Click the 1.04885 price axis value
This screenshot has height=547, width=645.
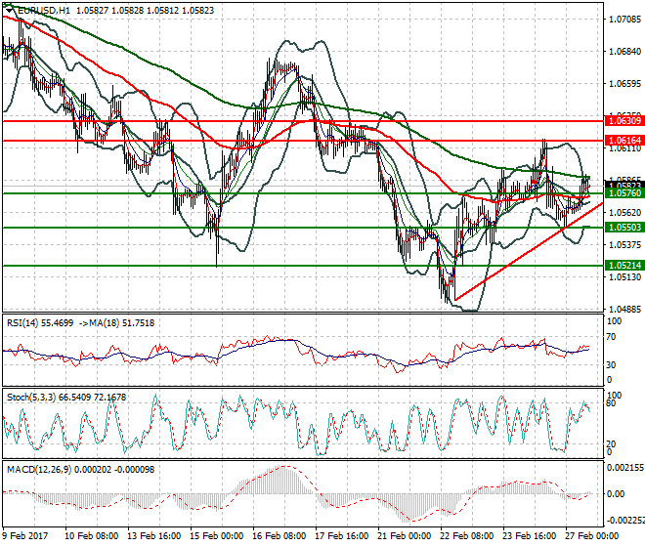pyautogui.click(x=624, y=309)
